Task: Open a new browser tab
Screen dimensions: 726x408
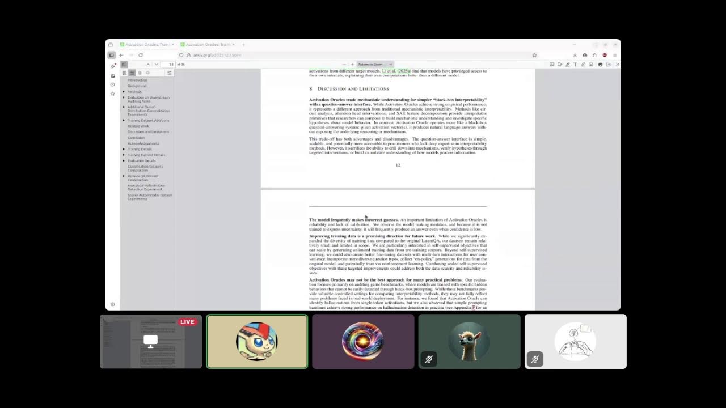Action: click(x=243, y=45)
